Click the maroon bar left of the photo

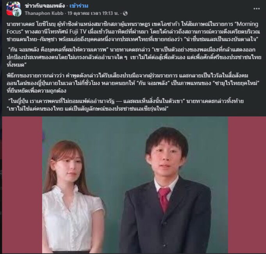22,184
